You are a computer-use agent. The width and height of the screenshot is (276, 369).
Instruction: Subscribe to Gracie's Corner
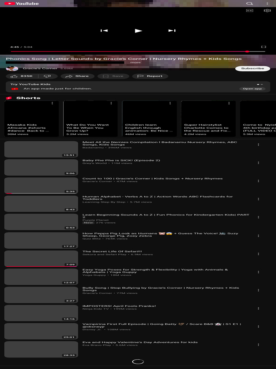pyautogui.click(x=253, y=68)
